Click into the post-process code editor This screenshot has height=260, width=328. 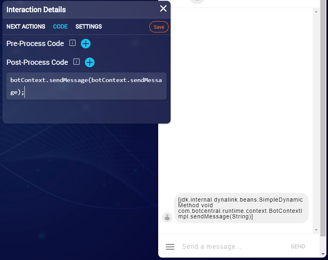pos(87,86)
